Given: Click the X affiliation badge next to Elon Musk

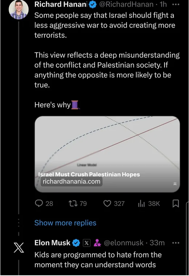Looking at the screenshot, I should pyautogui.click(x=86, y=243).
